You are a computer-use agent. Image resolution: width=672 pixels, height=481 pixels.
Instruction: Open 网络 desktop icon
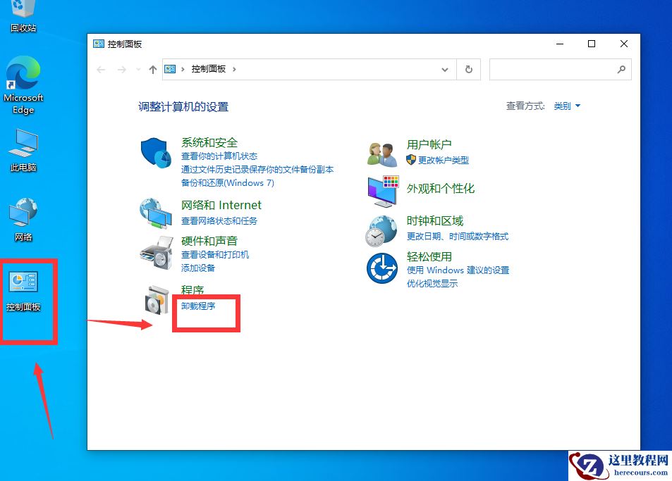pos(23,213)
